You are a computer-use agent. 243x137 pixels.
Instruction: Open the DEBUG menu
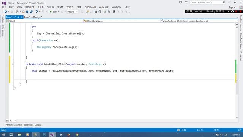pyautogui.click(x=50, y=7)
